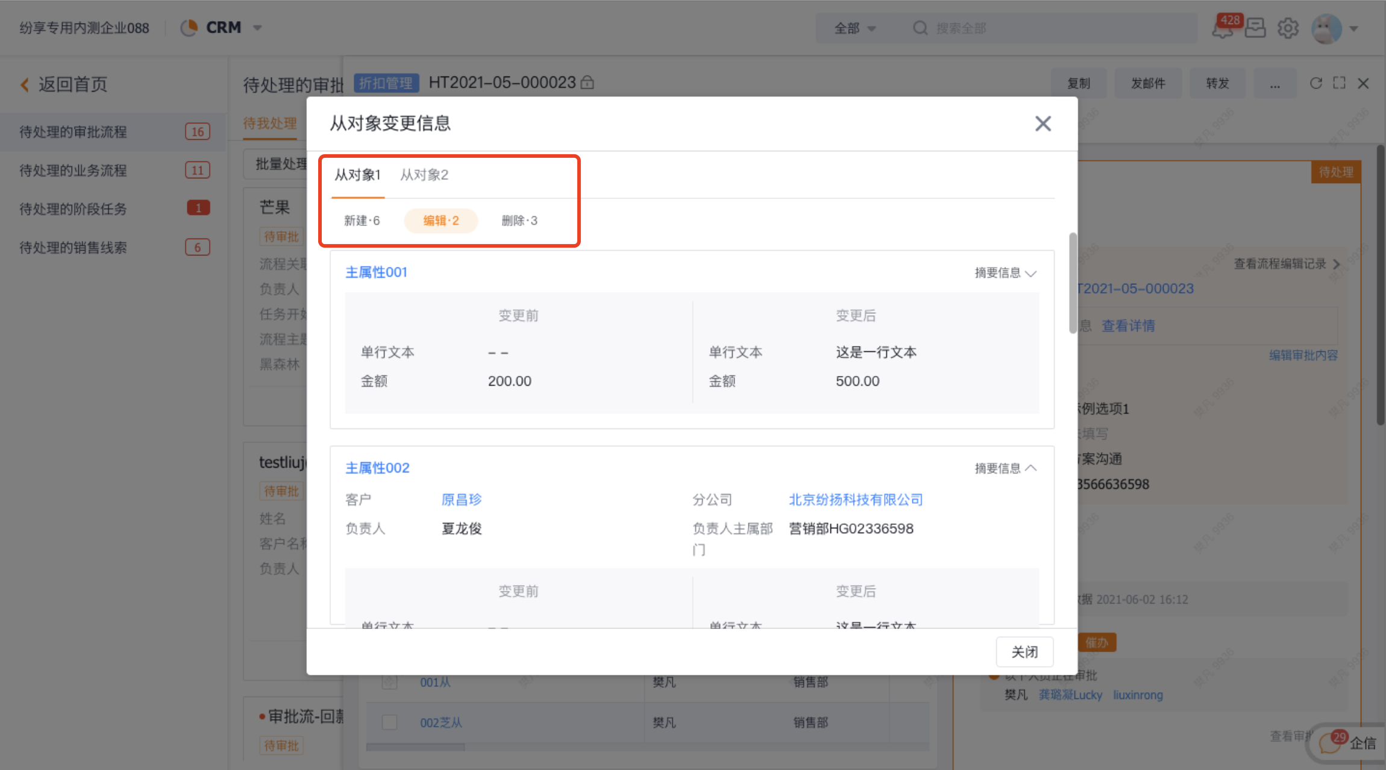Open 待处理的审批流程 in sidebar
The image size is (1386, 770).
click(113, 132)
